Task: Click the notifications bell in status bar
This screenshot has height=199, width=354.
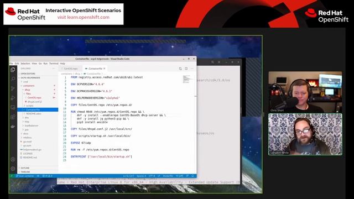Action: tap(193, 176)
